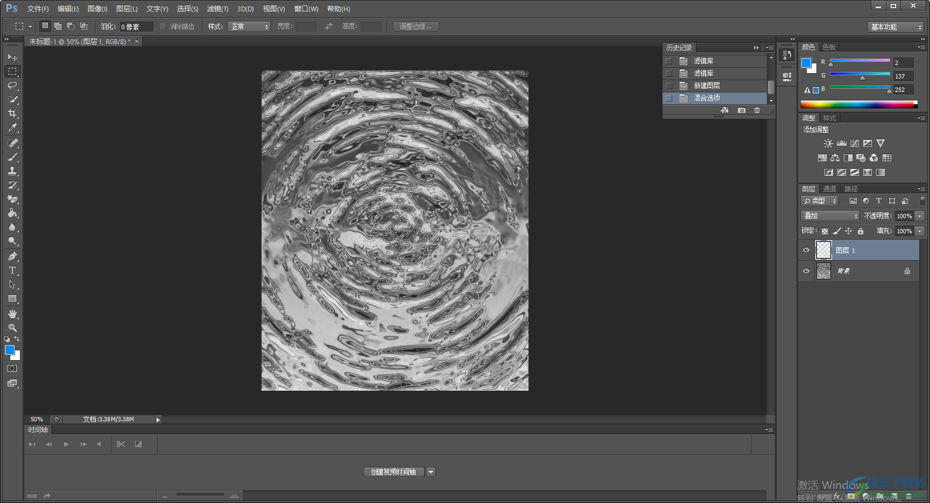Select the Eyedropper tool

pos(12,127)
